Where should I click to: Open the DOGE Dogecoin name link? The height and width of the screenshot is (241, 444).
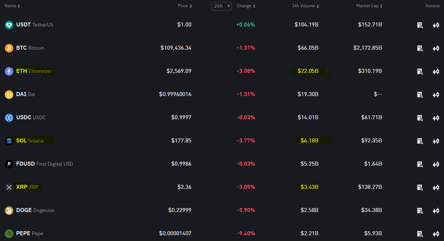point(35,210)
